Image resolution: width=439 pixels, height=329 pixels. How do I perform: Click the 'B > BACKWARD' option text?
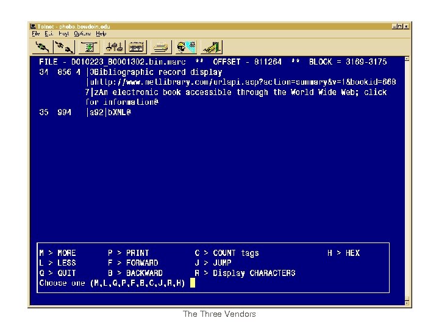pos(135,273)
